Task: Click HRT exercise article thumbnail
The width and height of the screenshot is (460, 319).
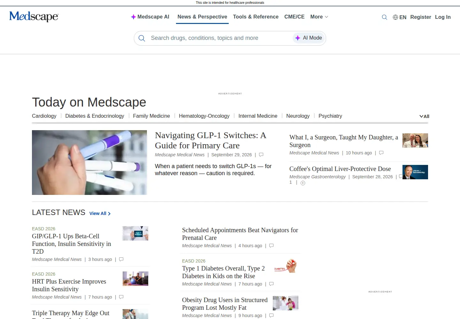Action: pos(135,278)
